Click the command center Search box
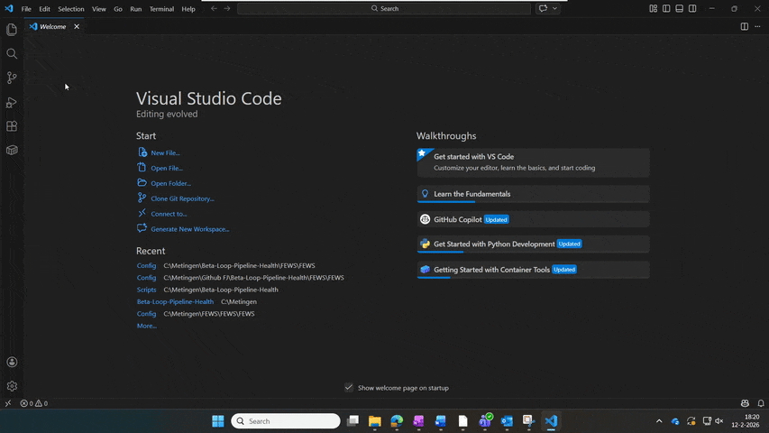Screen dimensions: 769x433 384,8
